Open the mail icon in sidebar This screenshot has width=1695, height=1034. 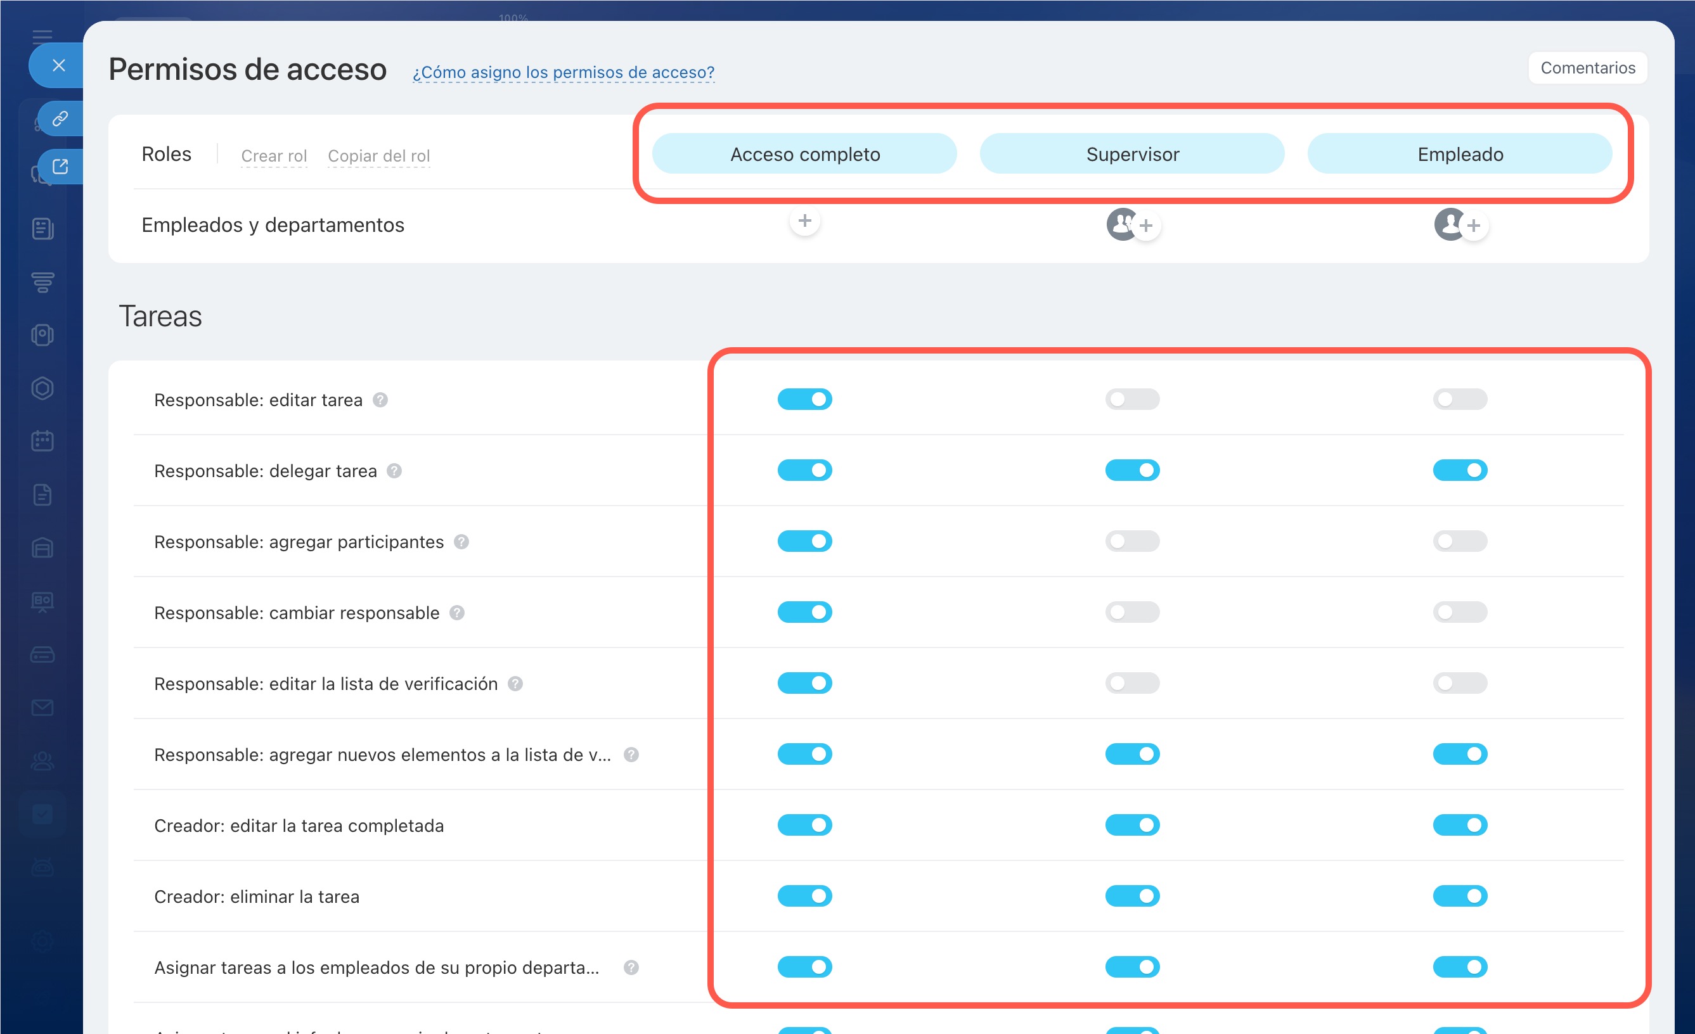click(x=42, y=708)
